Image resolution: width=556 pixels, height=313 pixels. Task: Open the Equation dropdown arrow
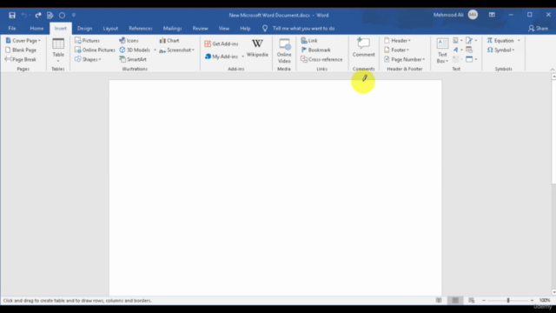[519, 41]
